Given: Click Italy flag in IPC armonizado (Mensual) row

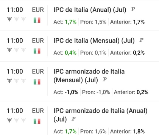Looking at the screenshot, I should click(x=37, y=82).
